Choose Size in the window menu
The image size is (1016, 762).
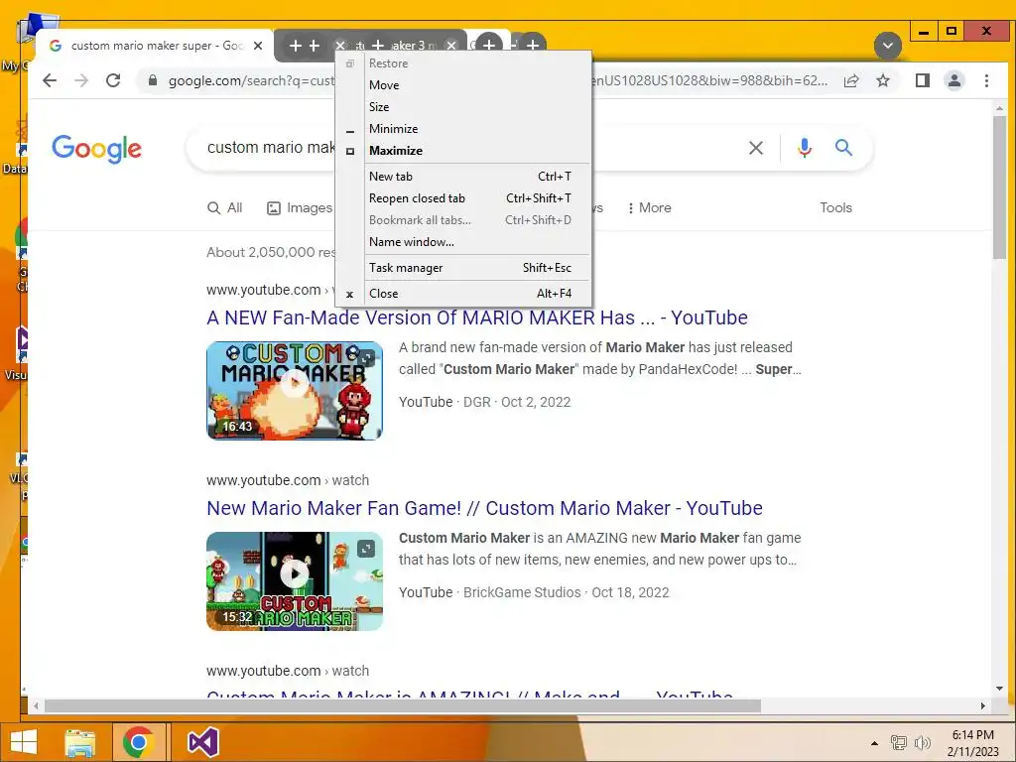tap(462, 107)
